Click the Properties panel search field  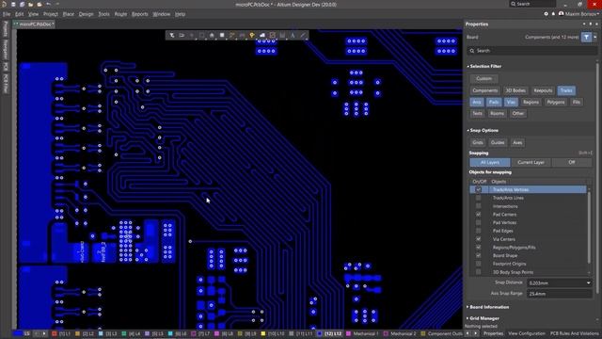(532, 51)
